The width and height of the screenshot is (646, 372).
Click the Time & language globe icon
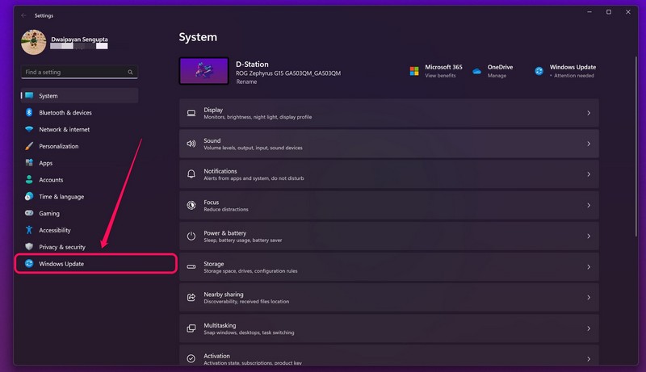point(29,197)
